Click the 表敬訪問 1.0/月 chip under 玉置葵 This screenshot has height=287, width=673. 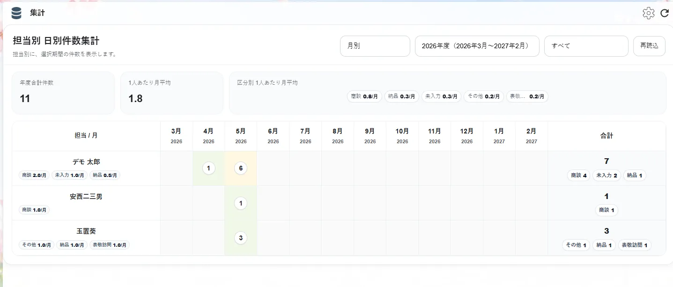(110, 245)
